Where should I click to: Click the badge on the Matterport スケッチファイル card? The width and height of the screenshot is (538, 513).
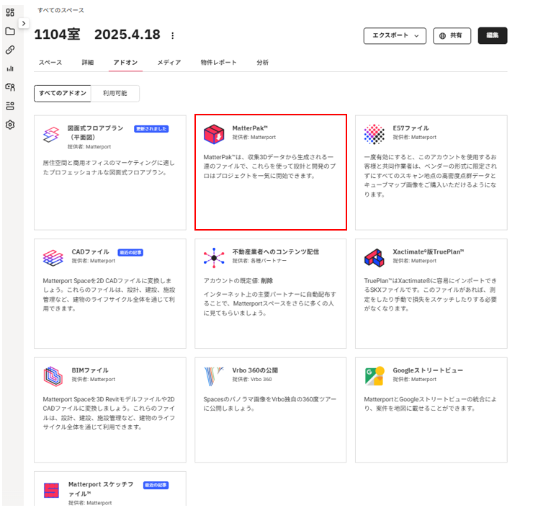point(156,485)
